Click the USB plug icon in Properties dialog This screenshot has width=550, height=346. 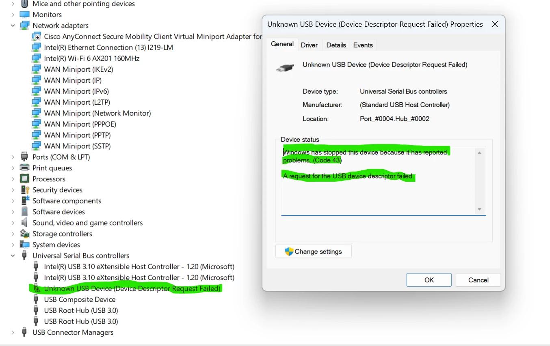click(x=286, y=68)
